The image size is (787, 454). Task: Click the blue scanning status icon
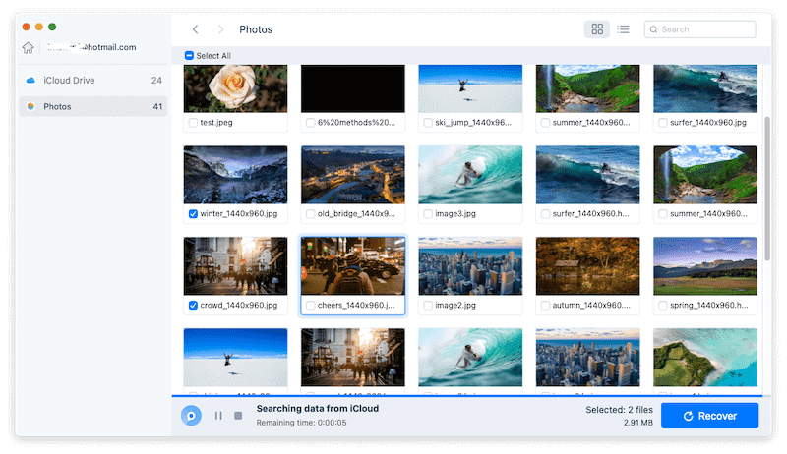tap(191, 416)
